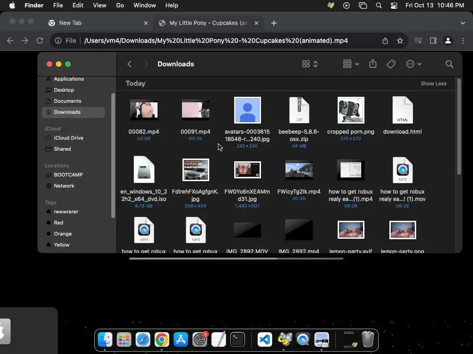Click Chrome back button
The width and height of the screenshot is (473, 354).
click(10, 41)
